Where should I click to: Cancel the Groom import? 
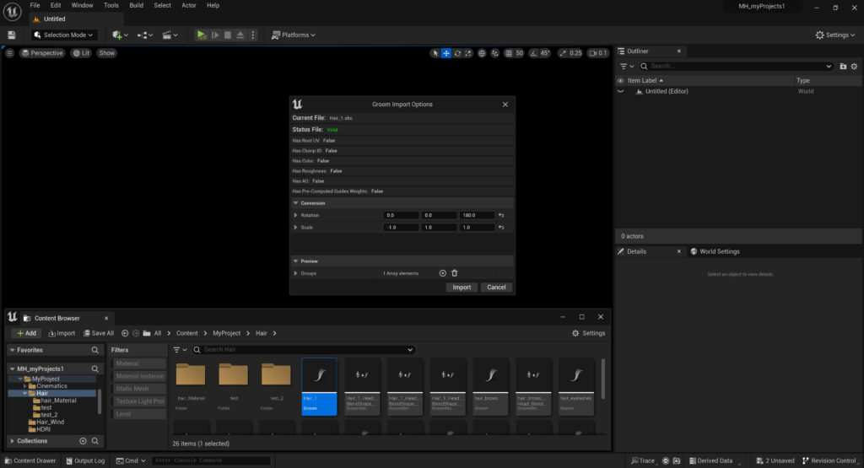pyautogui.click(x=496, y=287)
